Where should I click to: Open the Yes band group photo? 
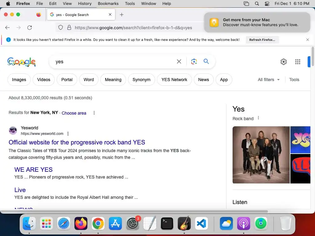coord(261,155)
